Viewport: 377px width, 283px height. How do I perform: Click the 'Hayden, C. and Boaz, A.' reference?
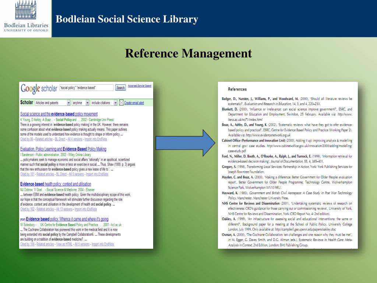(x=287, y=182)
